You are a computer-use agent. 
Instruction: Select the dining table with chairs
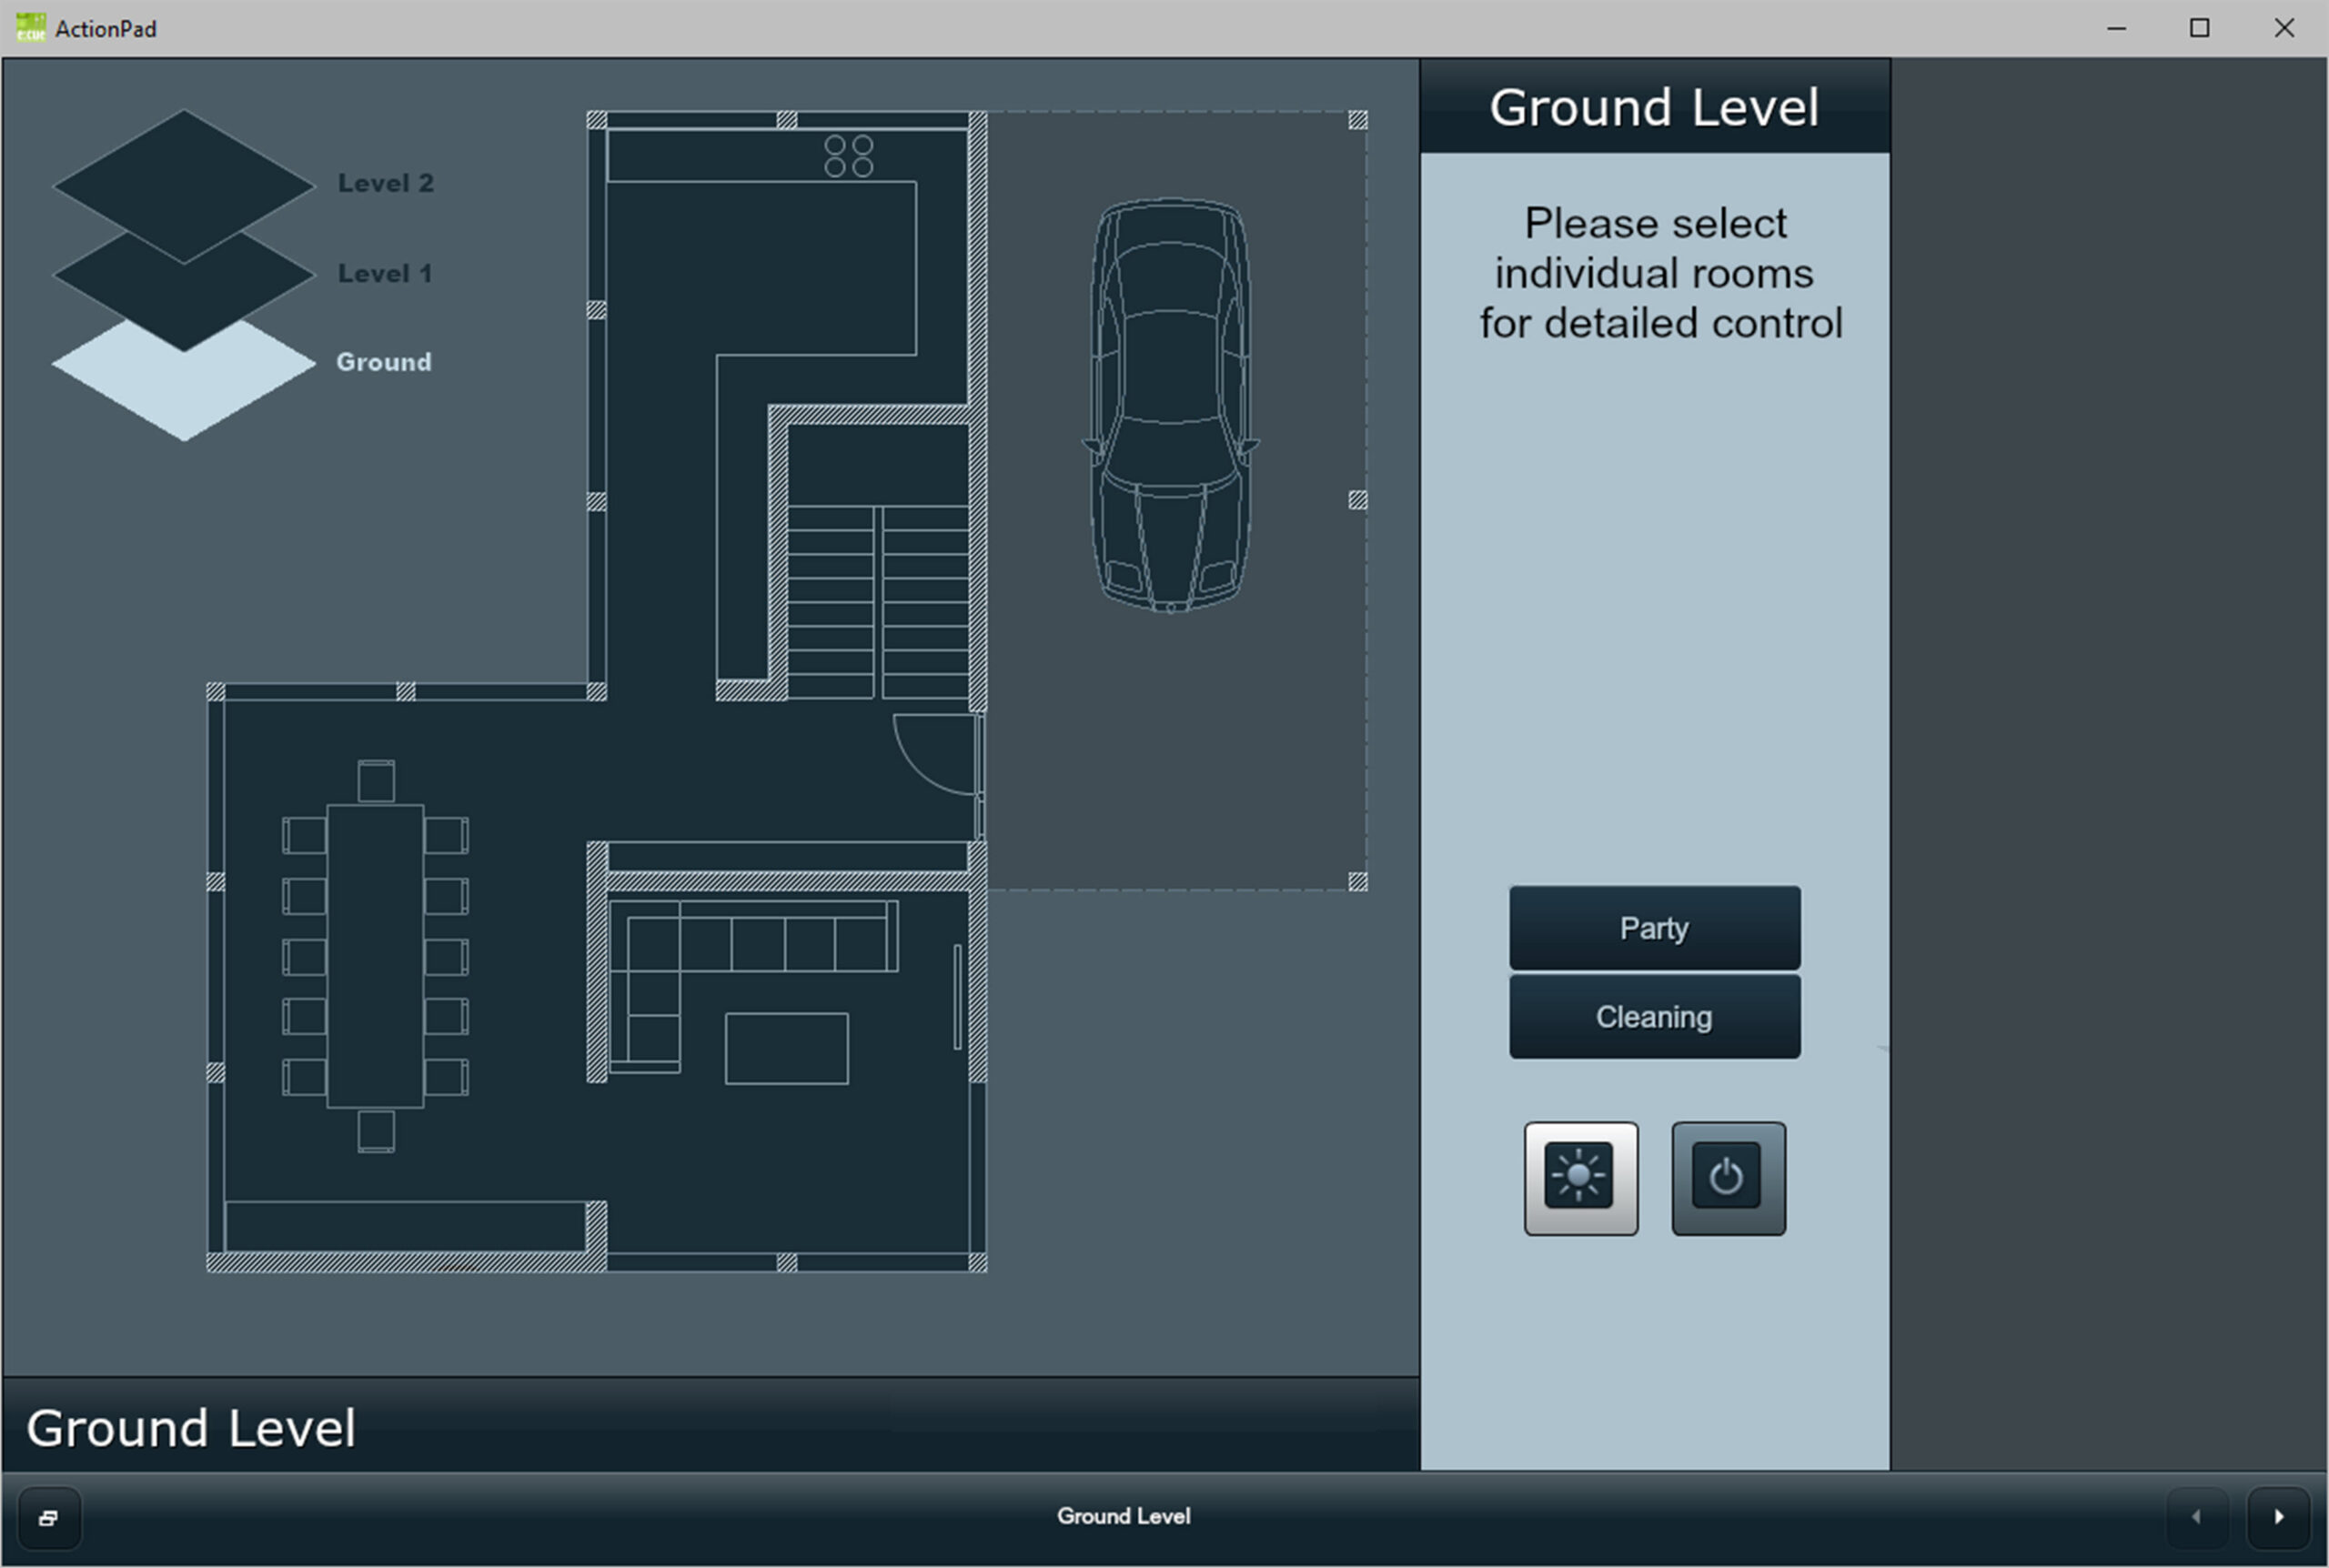pyautogui.click(x=375, y=955)
